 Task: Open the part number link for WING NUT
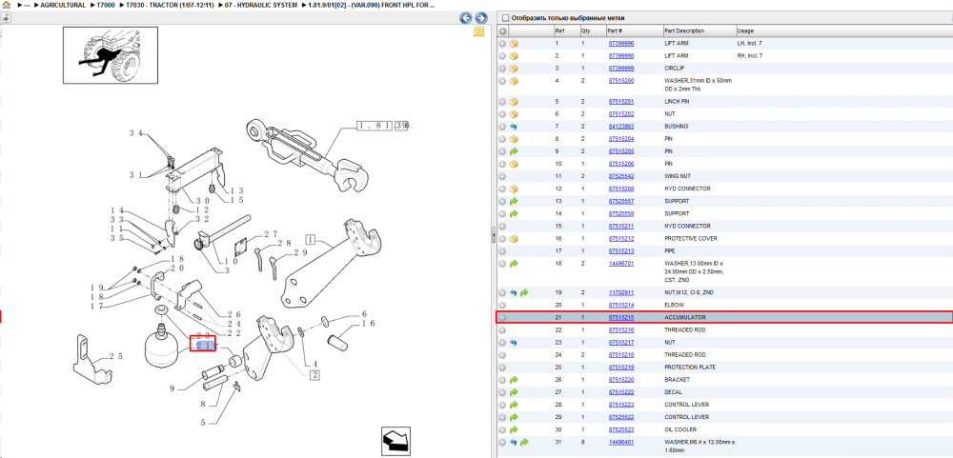[x=621, y=176]
